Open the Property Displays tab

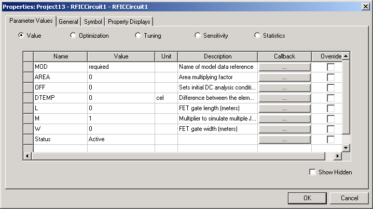[x=129, y=22]
